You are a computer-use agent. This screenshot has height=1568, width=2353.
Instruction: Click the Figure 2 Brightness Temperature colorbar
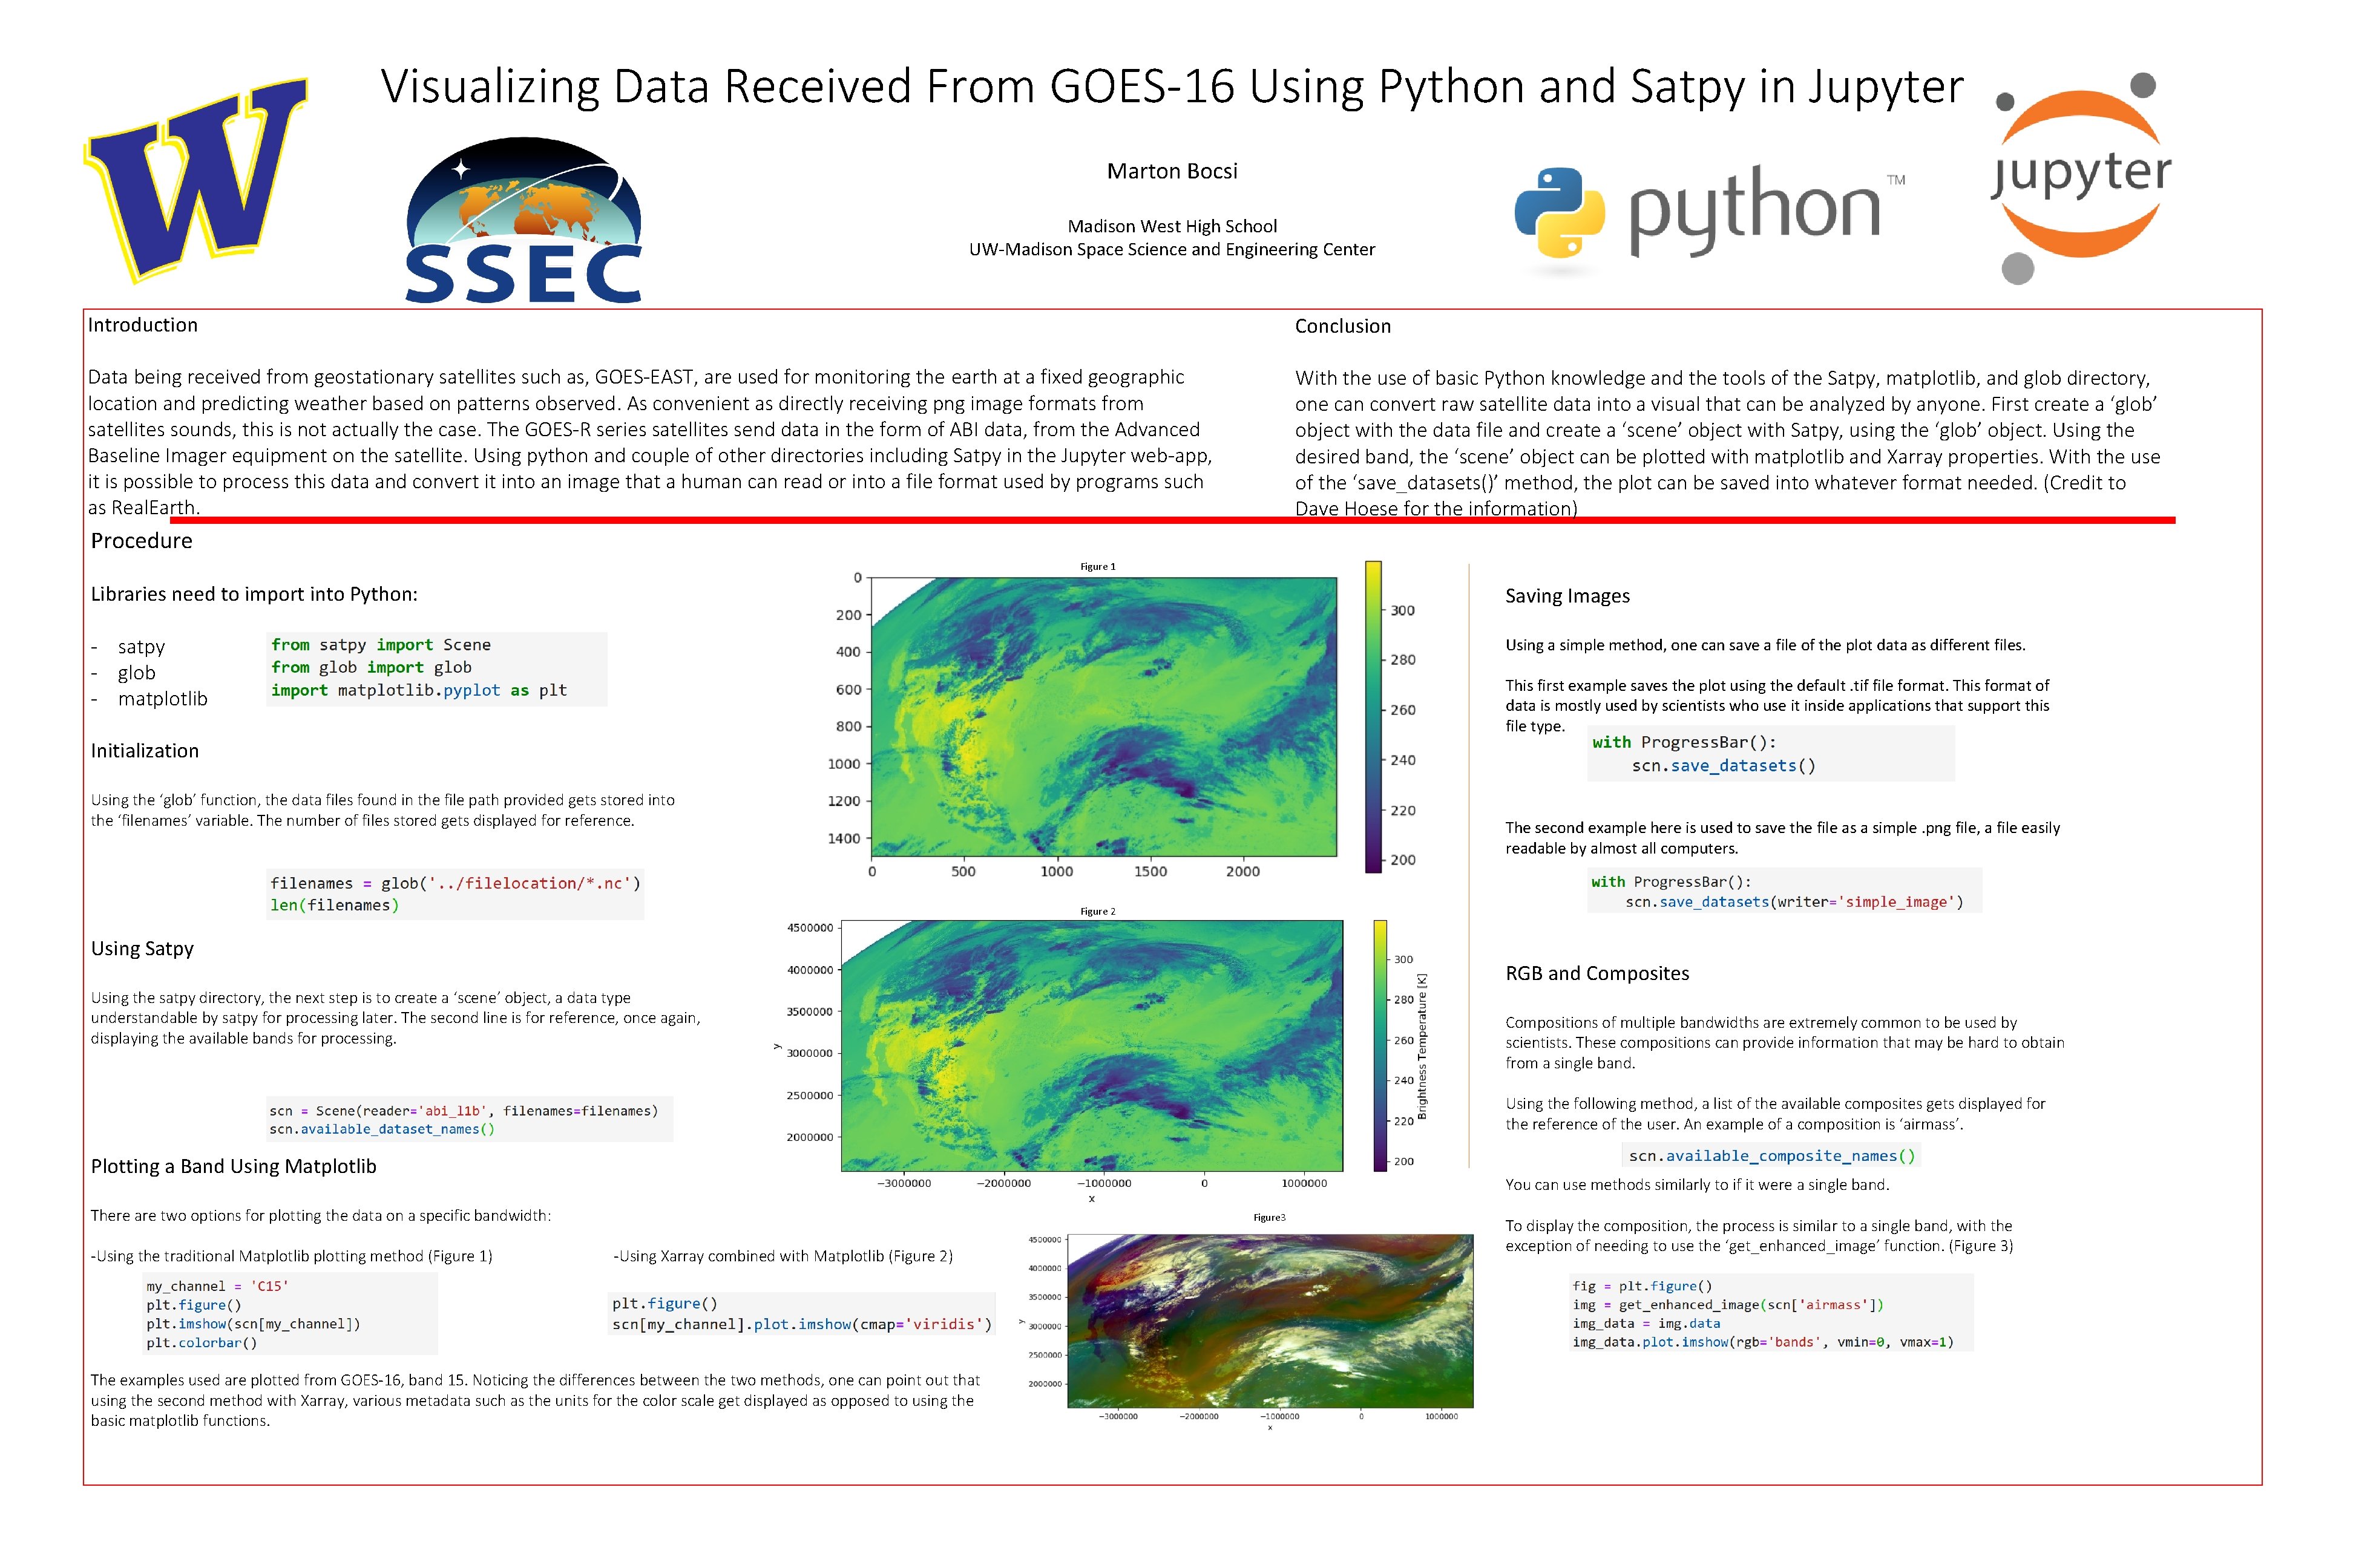(x=1380, y=1045)
